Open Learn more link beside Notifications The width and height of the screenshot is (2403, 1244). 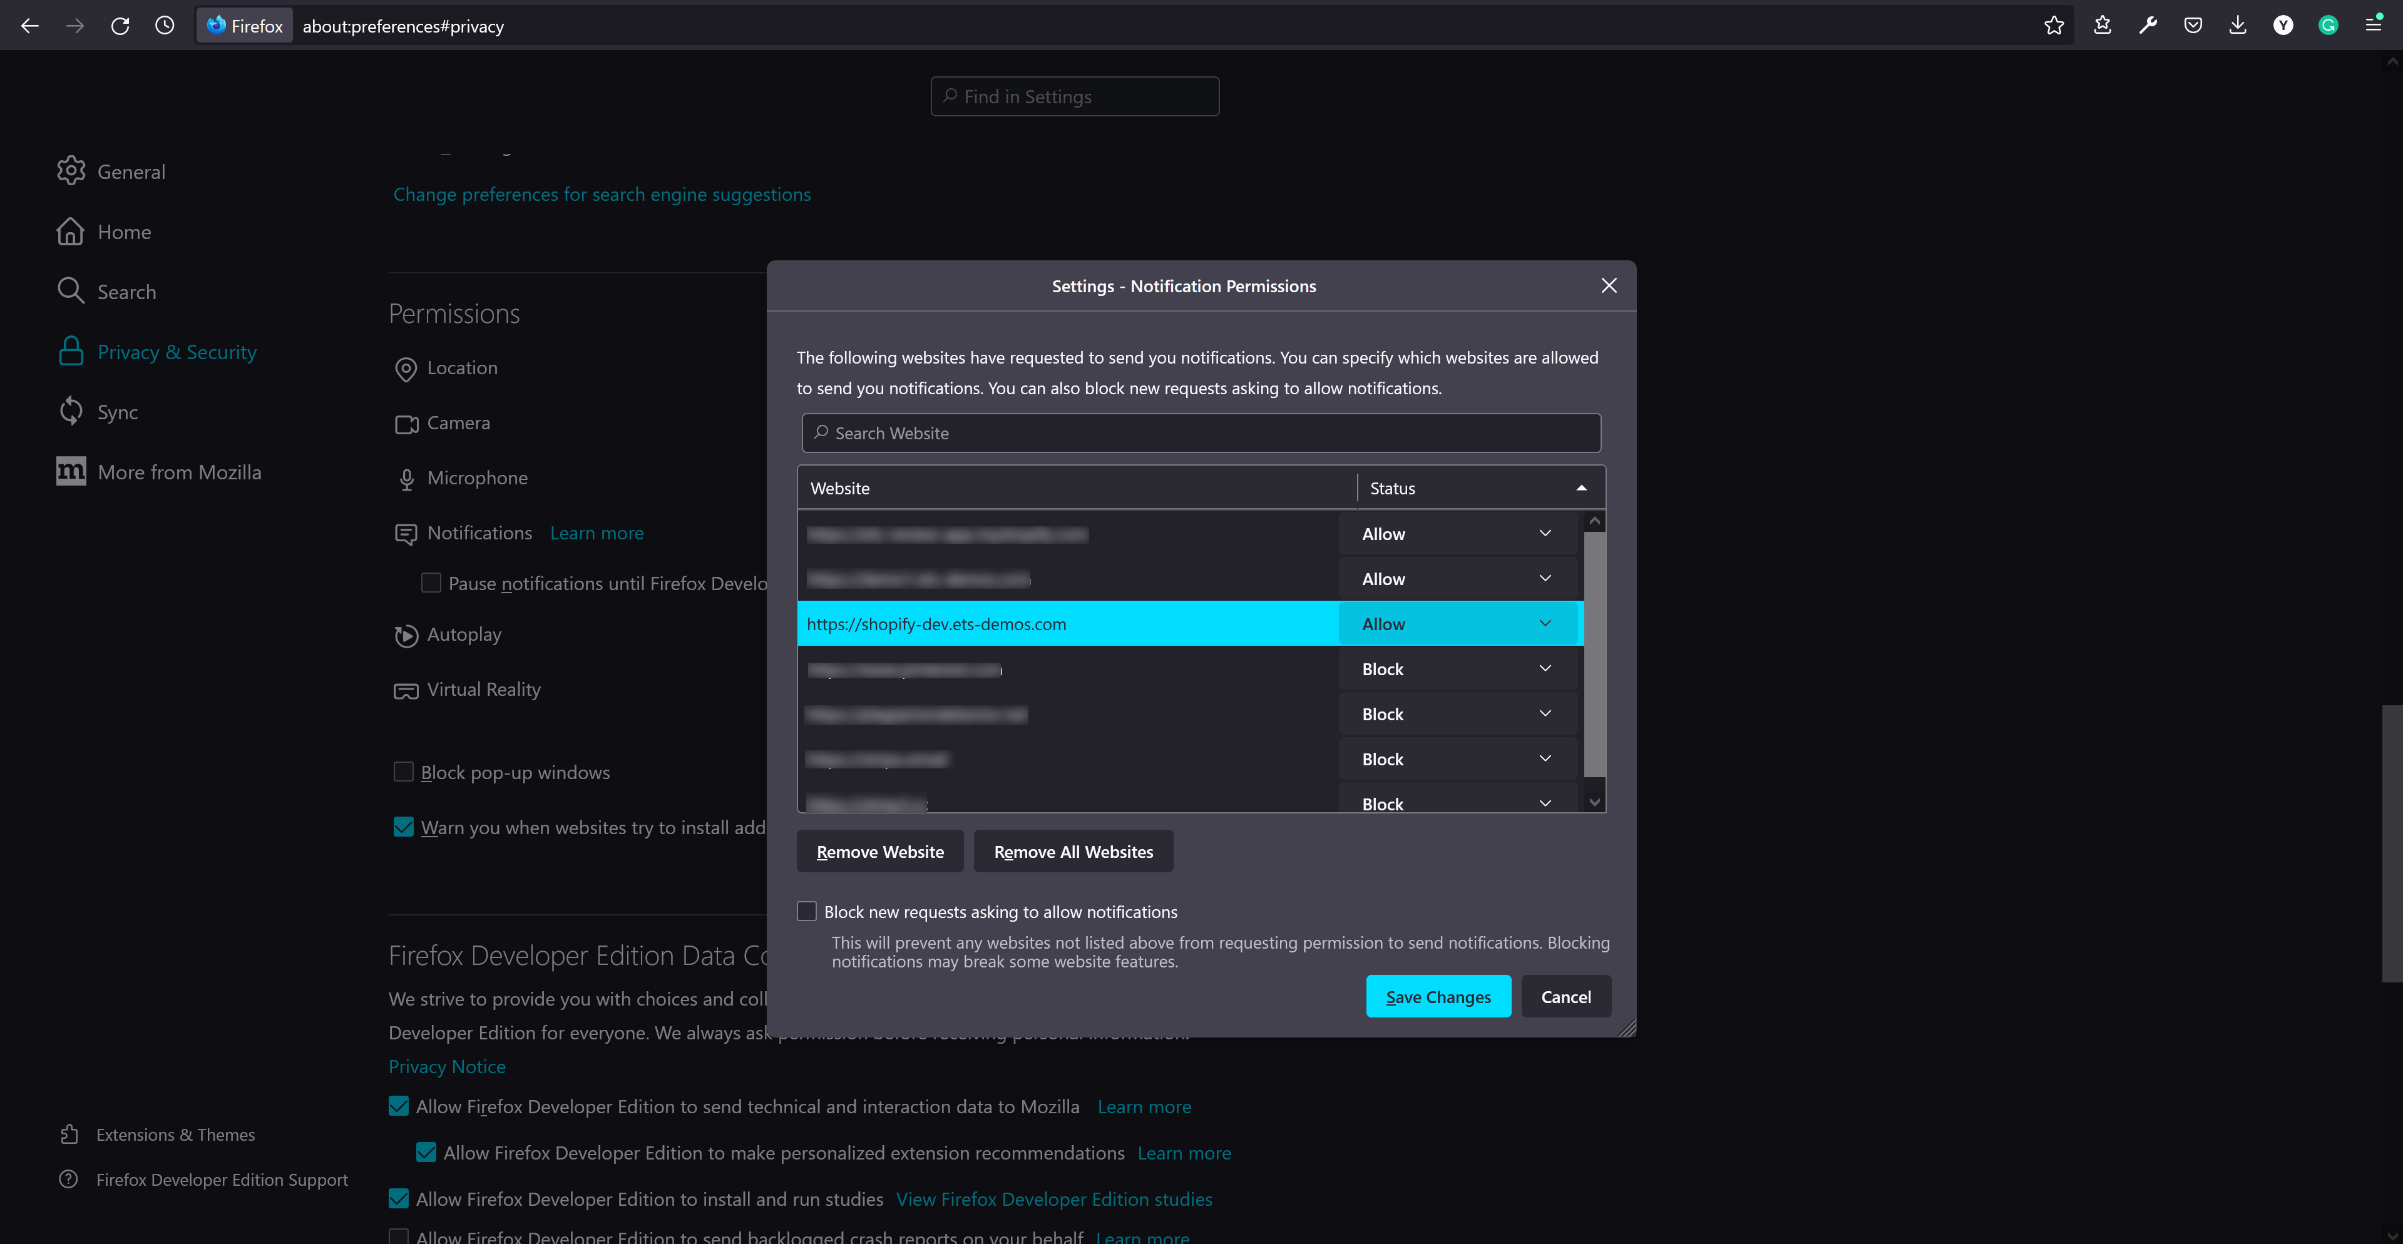[x=597, y=533]
